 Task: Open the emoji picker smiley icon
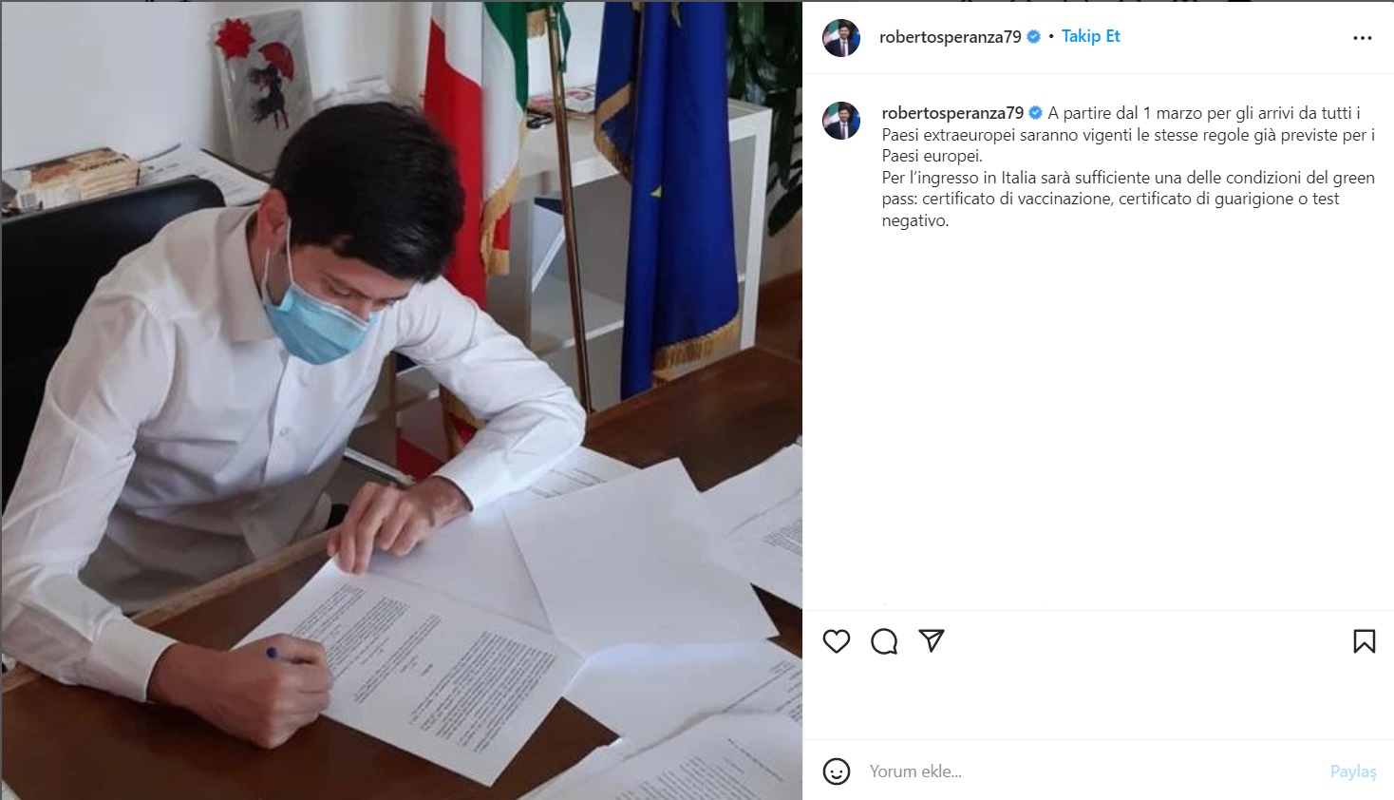[837, 771]
